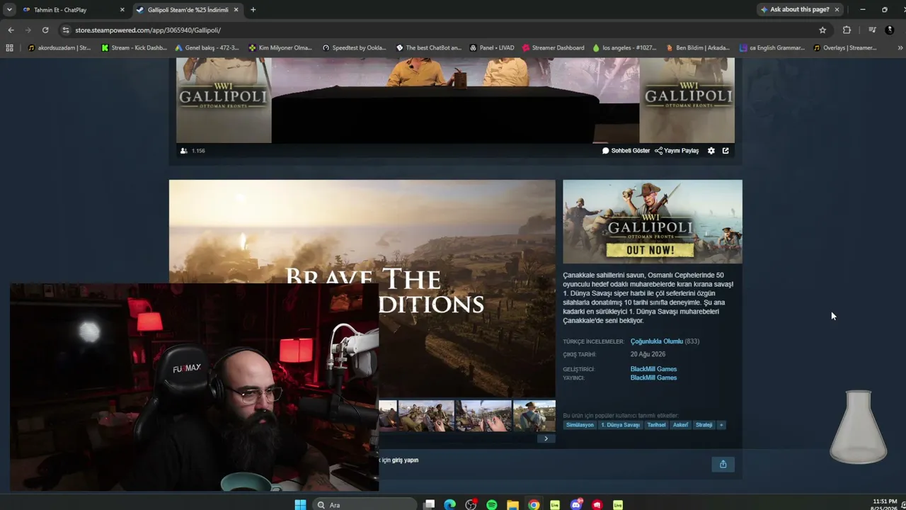Open the Chrome apps grid in bookmarks bar
906x510 pixels.
(x=9, y=48)
